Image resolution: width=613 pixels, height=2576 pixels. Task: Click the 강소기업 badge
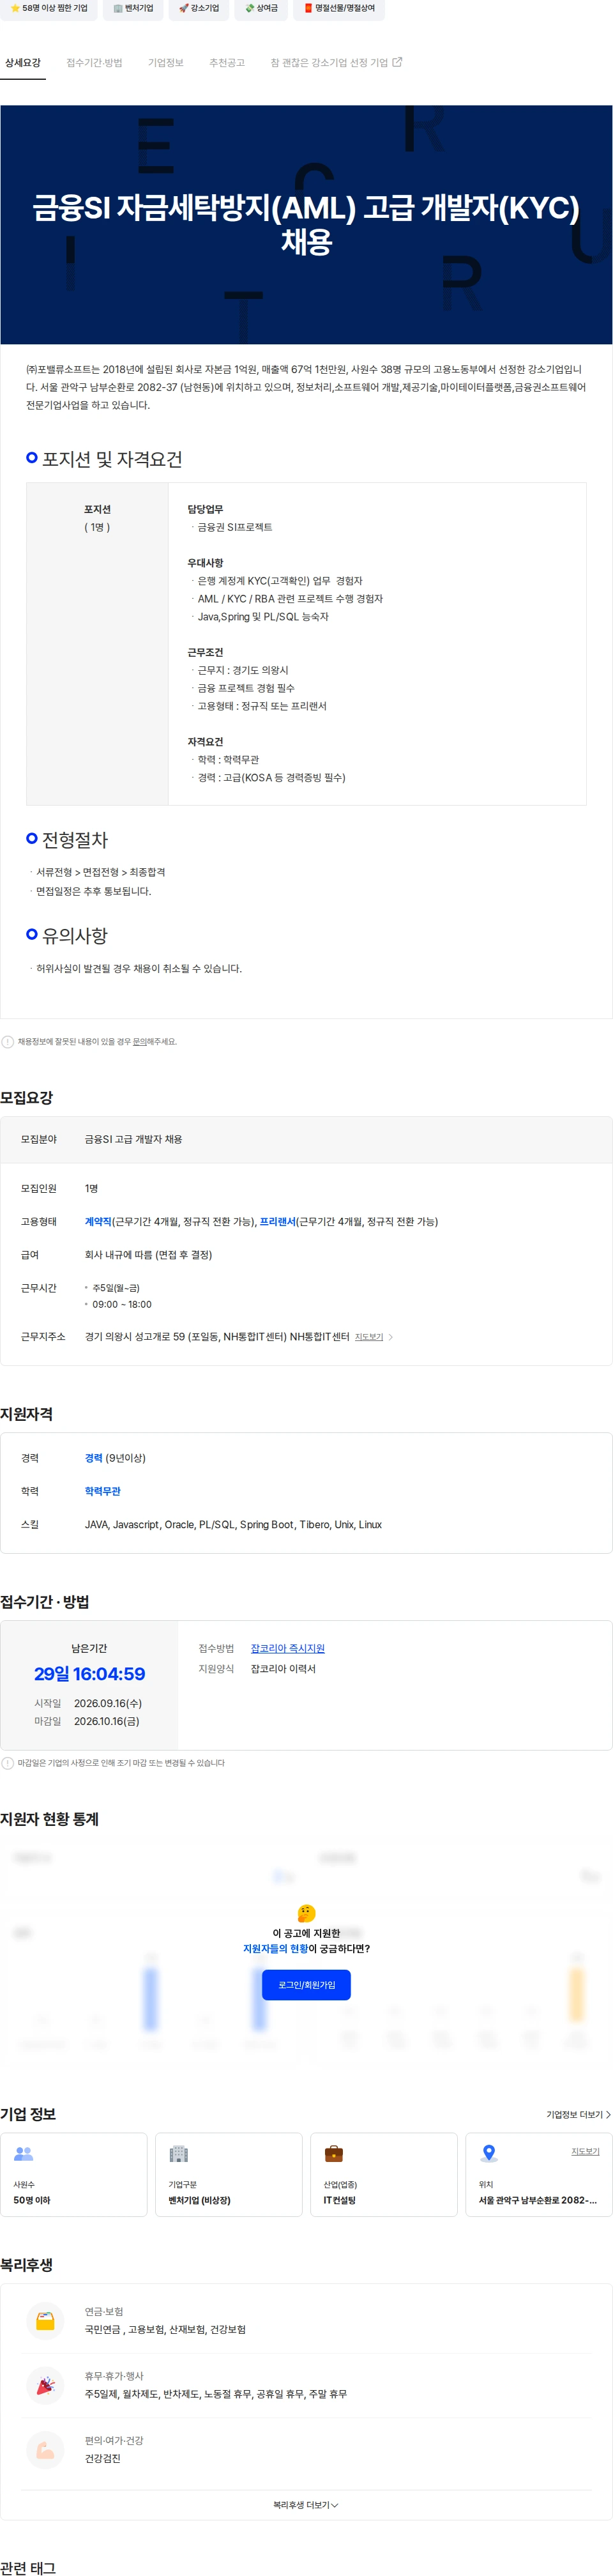(x=198, y=8)
